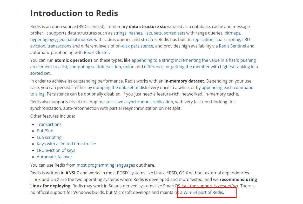Click Keys with a limited time-to-live

pyautogui.click(x=66, y=144)
